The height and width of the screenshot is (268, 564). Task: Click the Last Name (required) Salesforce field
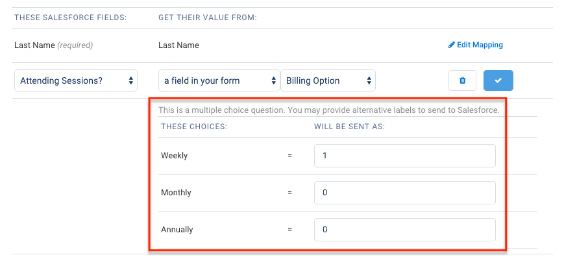(53, 45)
